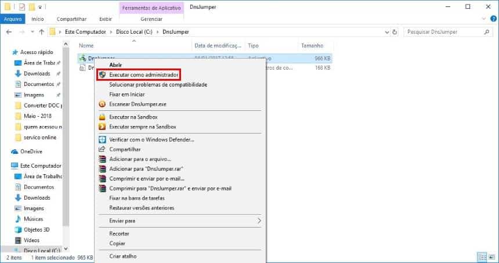
Task: Choose Criar atalho
Action: (x=123, y=256)
